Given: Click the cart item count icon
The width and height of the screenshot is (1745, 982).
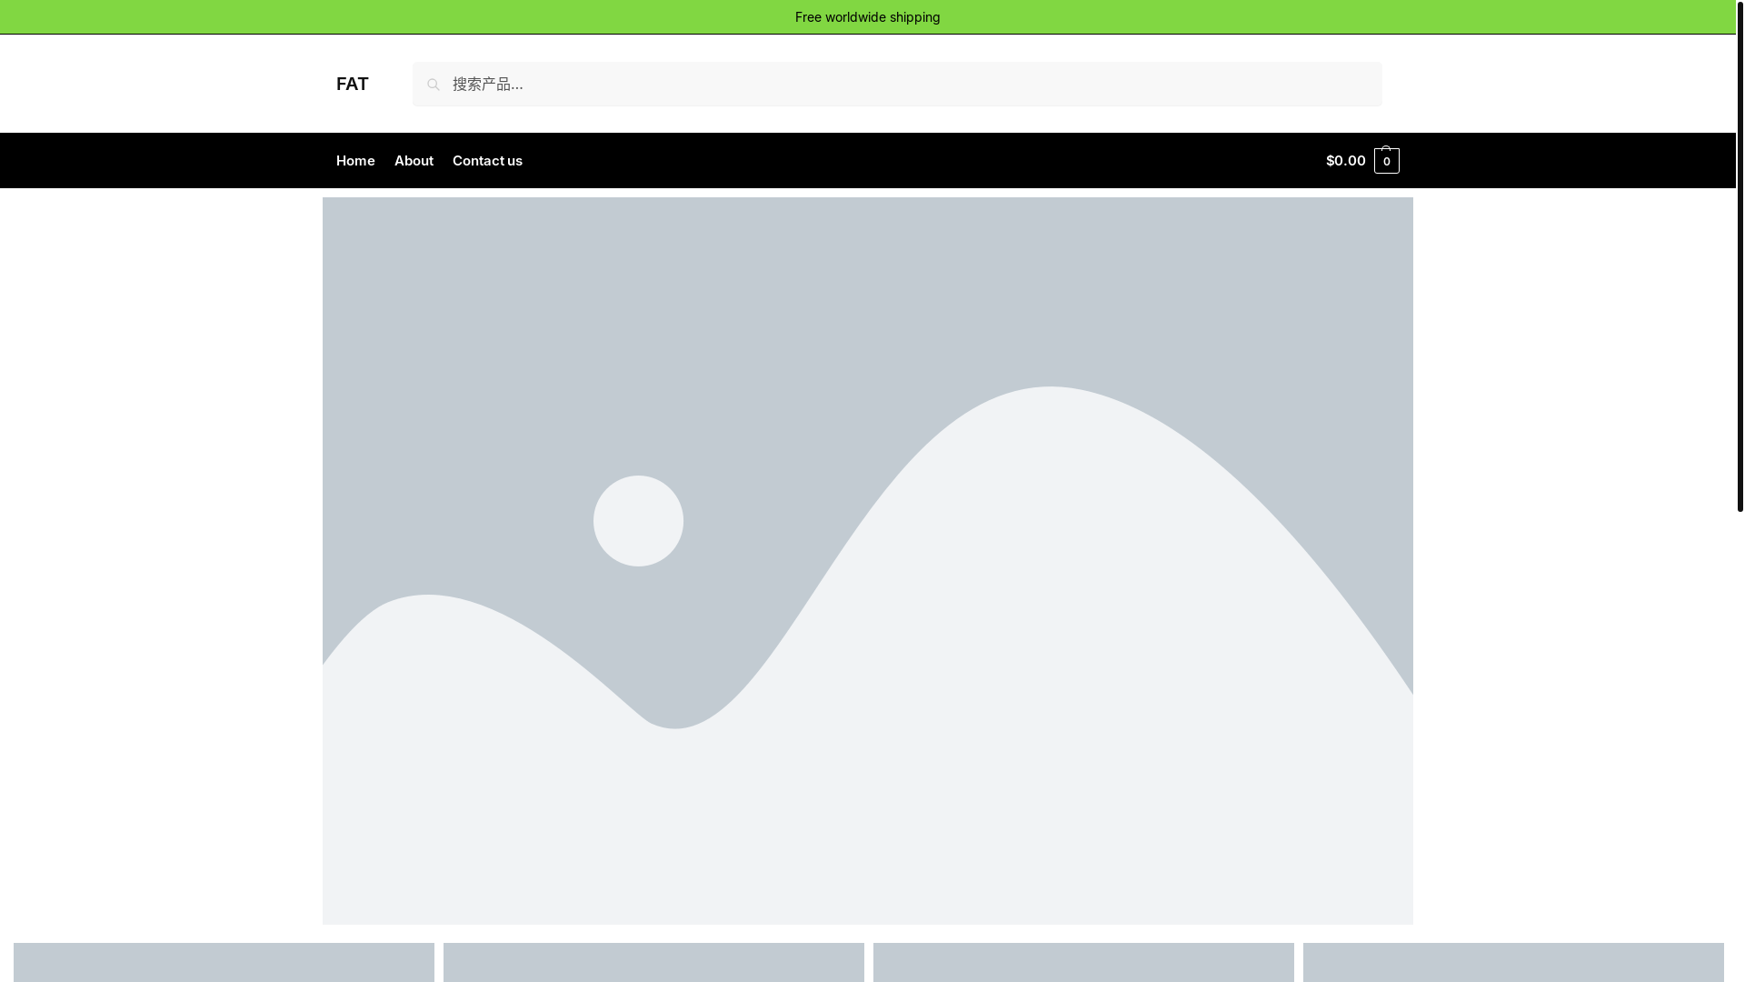Looking at the screenshot, I should coord(1386,161).
